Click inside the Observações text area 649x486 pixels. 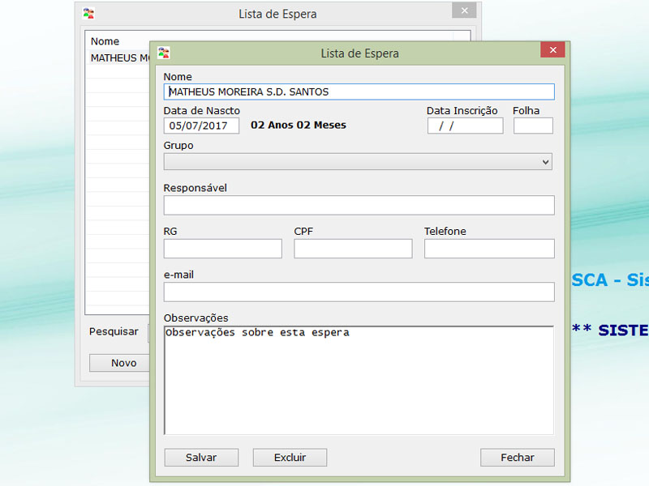click(x=359, y=381)
